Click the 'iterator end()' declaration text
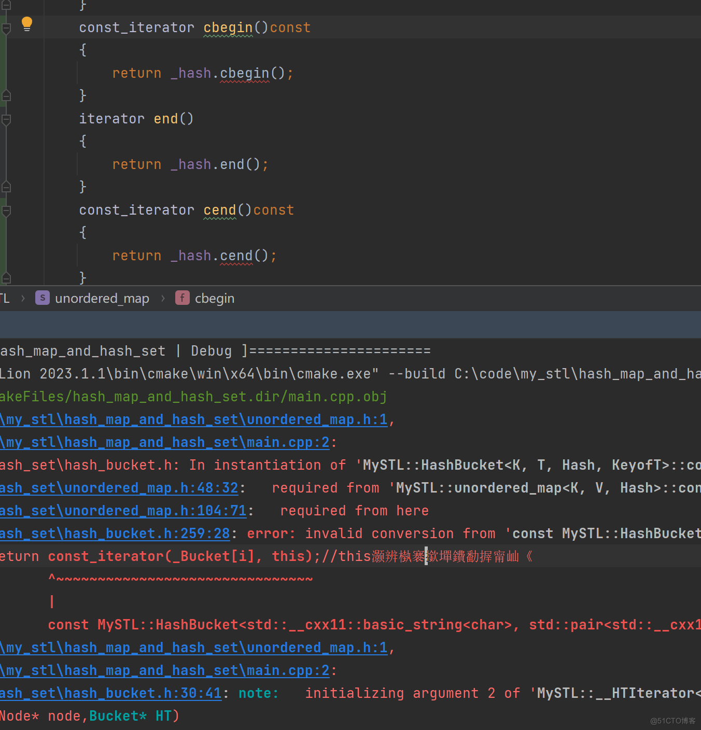 click(x=136, y=119)
